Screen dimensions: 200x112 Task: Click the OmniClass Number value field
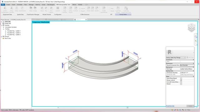[x=187, y=73]
